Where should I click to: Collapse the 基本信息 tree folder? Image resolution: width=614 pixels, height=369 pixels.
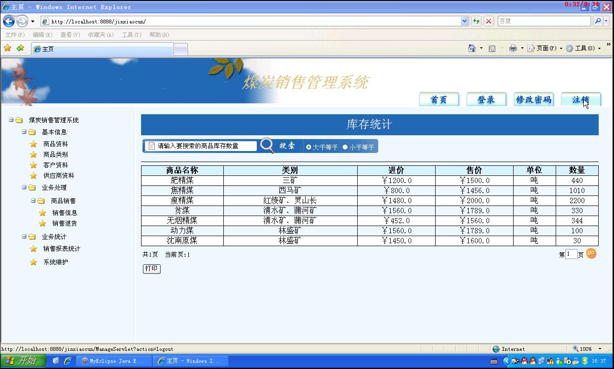[x=24, y=132]
